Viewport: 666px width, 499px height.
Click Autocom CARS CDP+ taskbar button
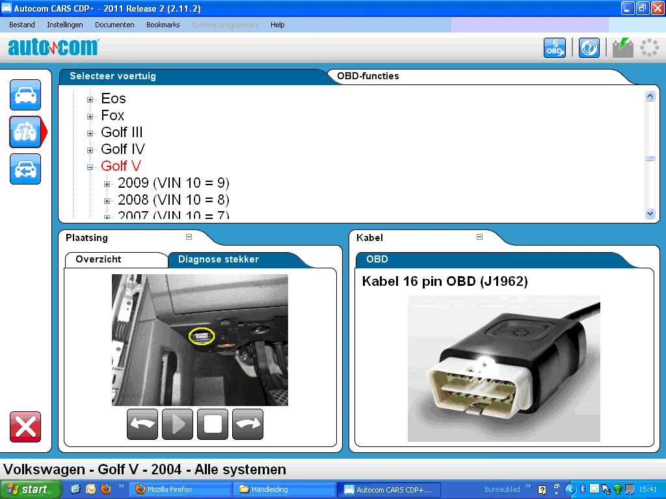[388, 490]
